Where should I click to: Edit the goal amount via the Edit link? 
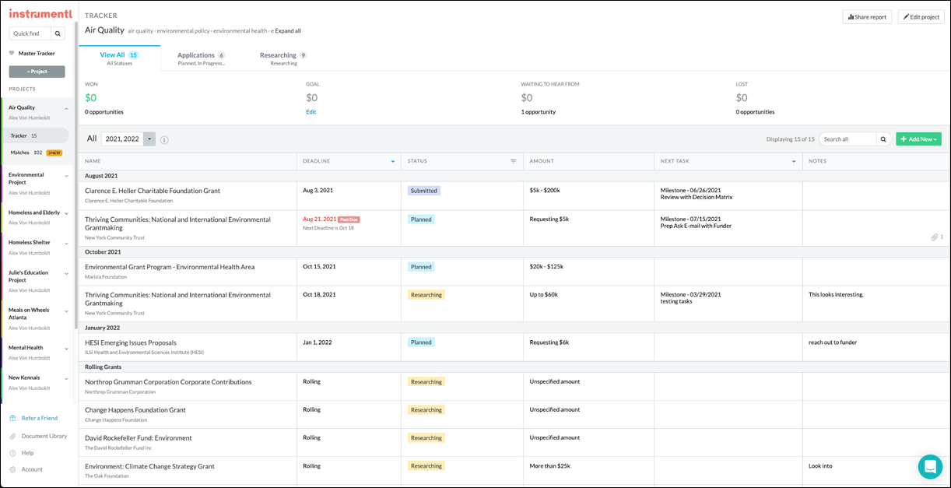(x=311, y=112)
